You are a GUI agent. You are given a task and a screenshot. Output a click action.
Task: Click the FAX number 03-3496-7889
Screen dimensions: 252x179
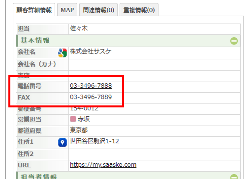91,97
